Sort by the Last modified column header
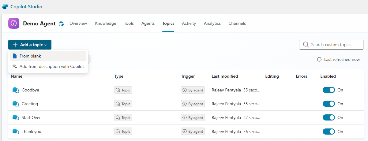Image resolution: width=368 pixels, height=141 pixels. click(225, 76)
